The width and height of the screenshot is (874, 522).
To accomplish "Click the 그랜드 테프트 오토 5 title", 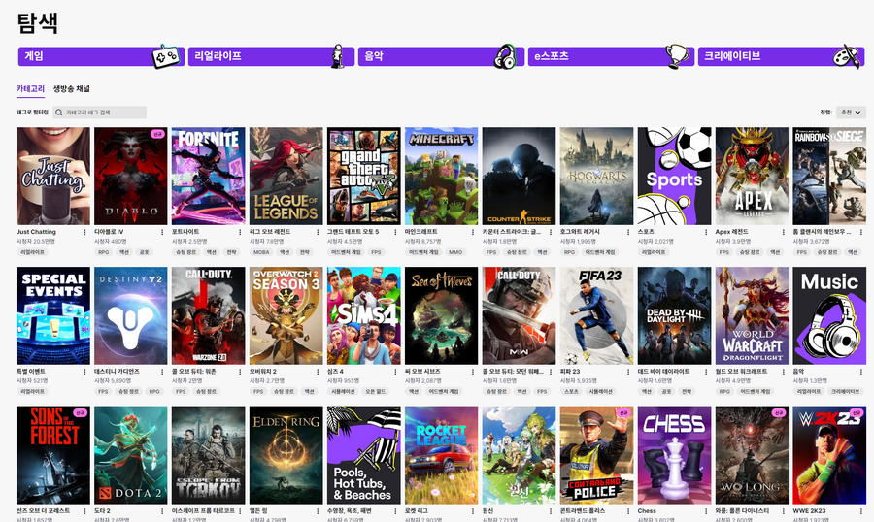I will click(x=353, y=232).
